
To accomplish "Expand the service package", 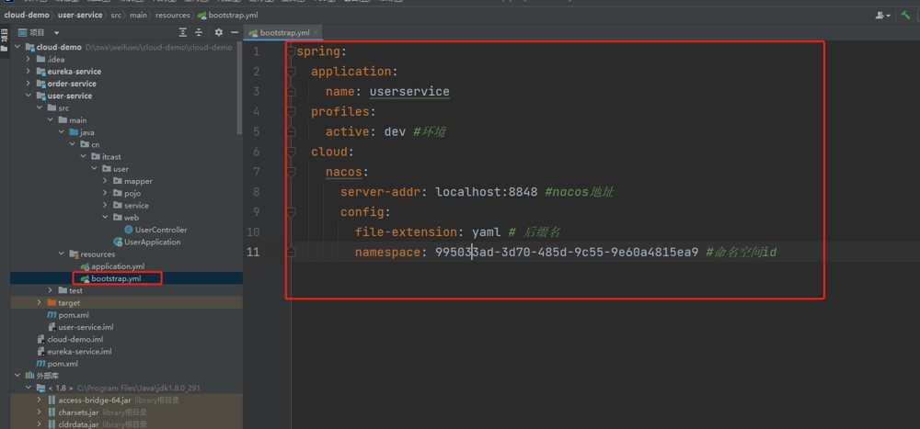I will pyautogui.click(x=105, y=206).
